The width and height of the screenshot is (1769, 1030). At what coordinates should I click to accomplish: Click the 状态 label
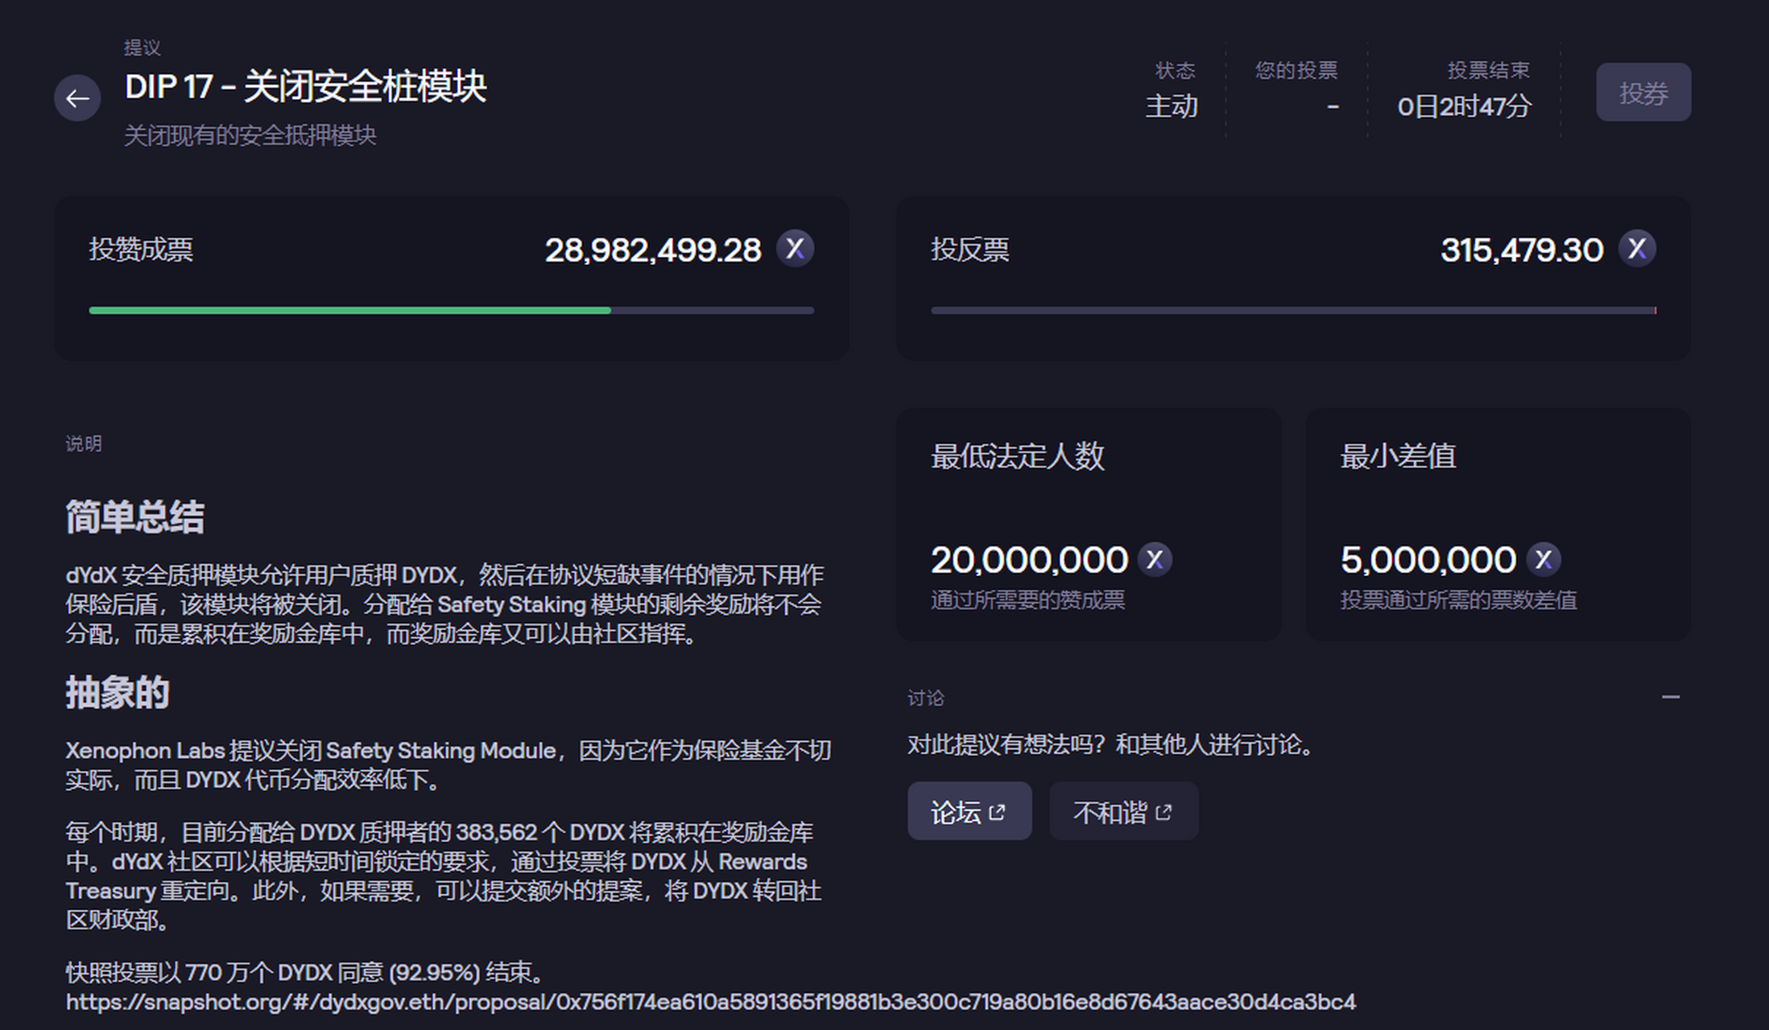(x=1175, y=71)
